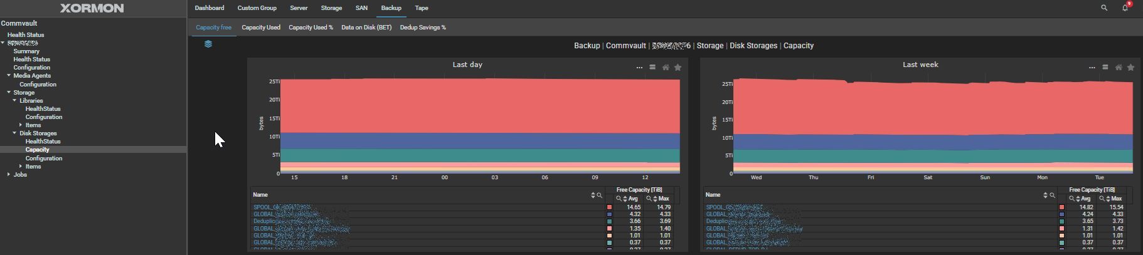Viewport: 1143px width, 255px height.
Task: Click Name column search icon in Last day table
Action: pos(600,195)
